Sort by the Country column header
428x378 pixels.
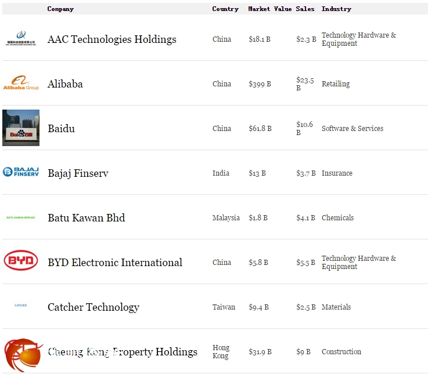pos(225,9)
